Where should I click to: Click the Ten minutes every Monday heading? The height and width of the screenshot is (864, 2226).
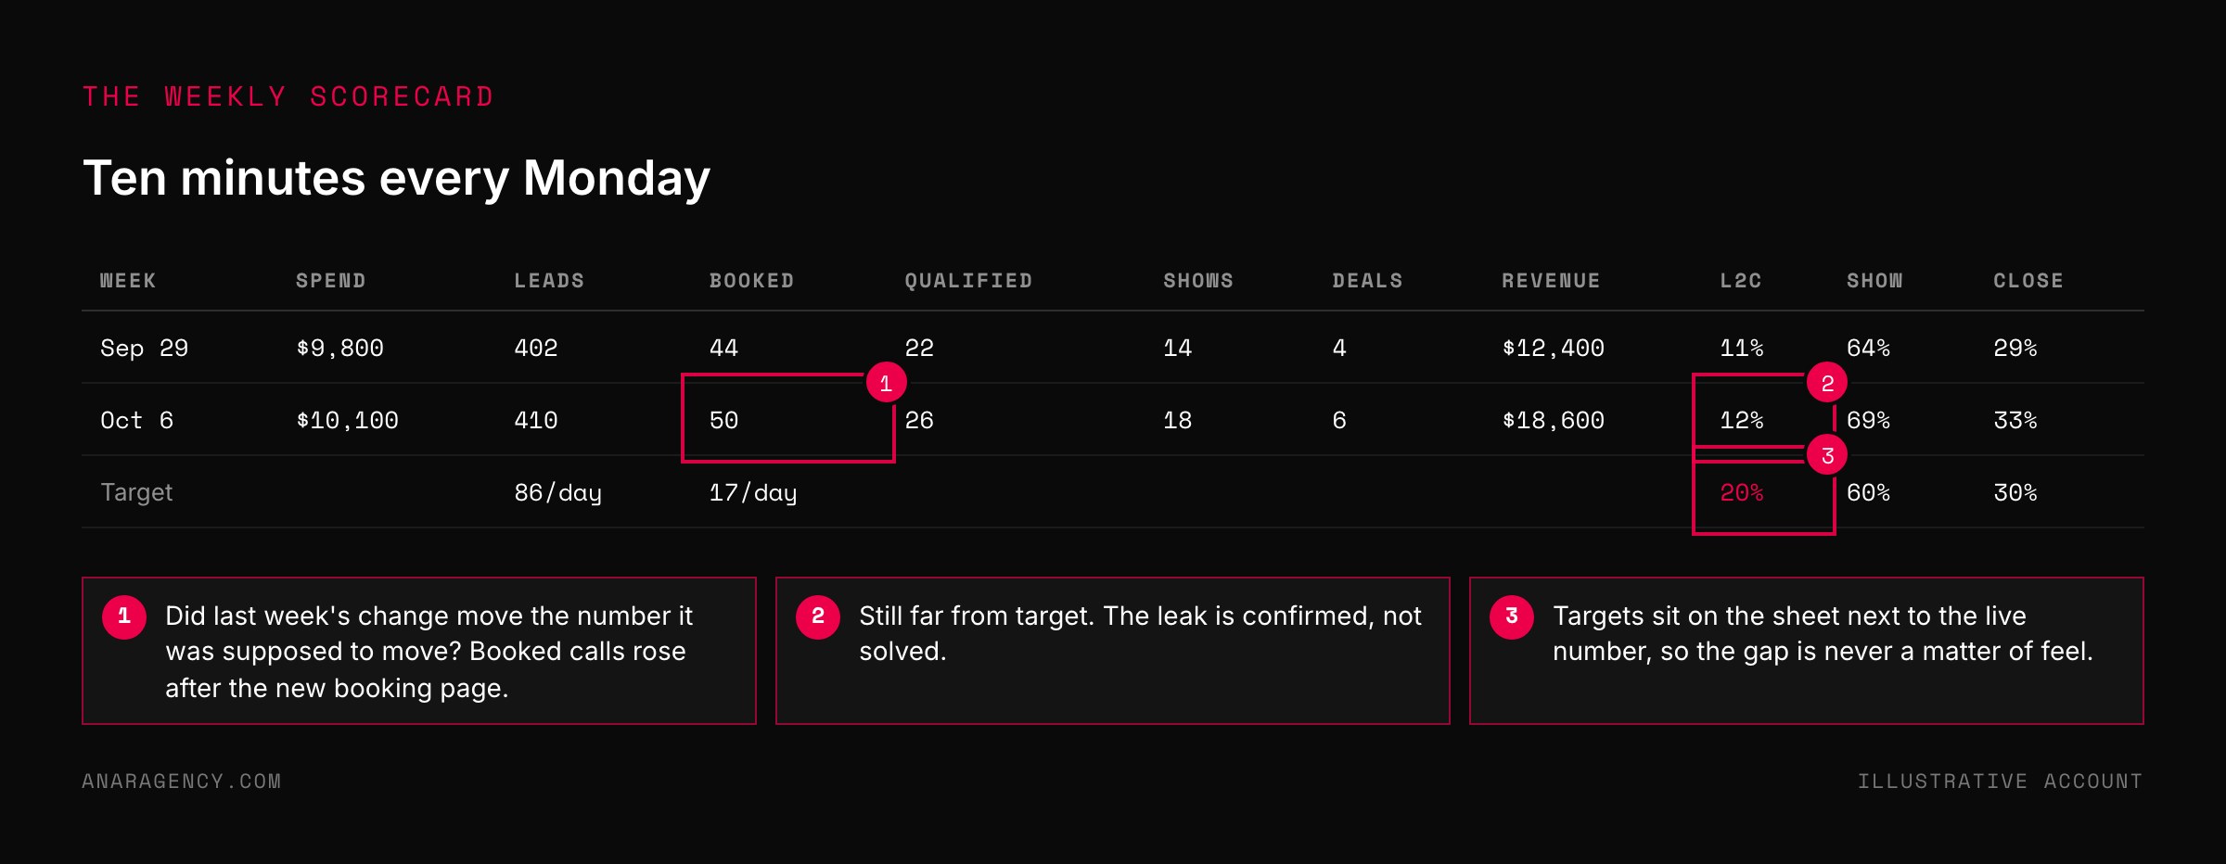pyautogui.click(x=396, y=178)
